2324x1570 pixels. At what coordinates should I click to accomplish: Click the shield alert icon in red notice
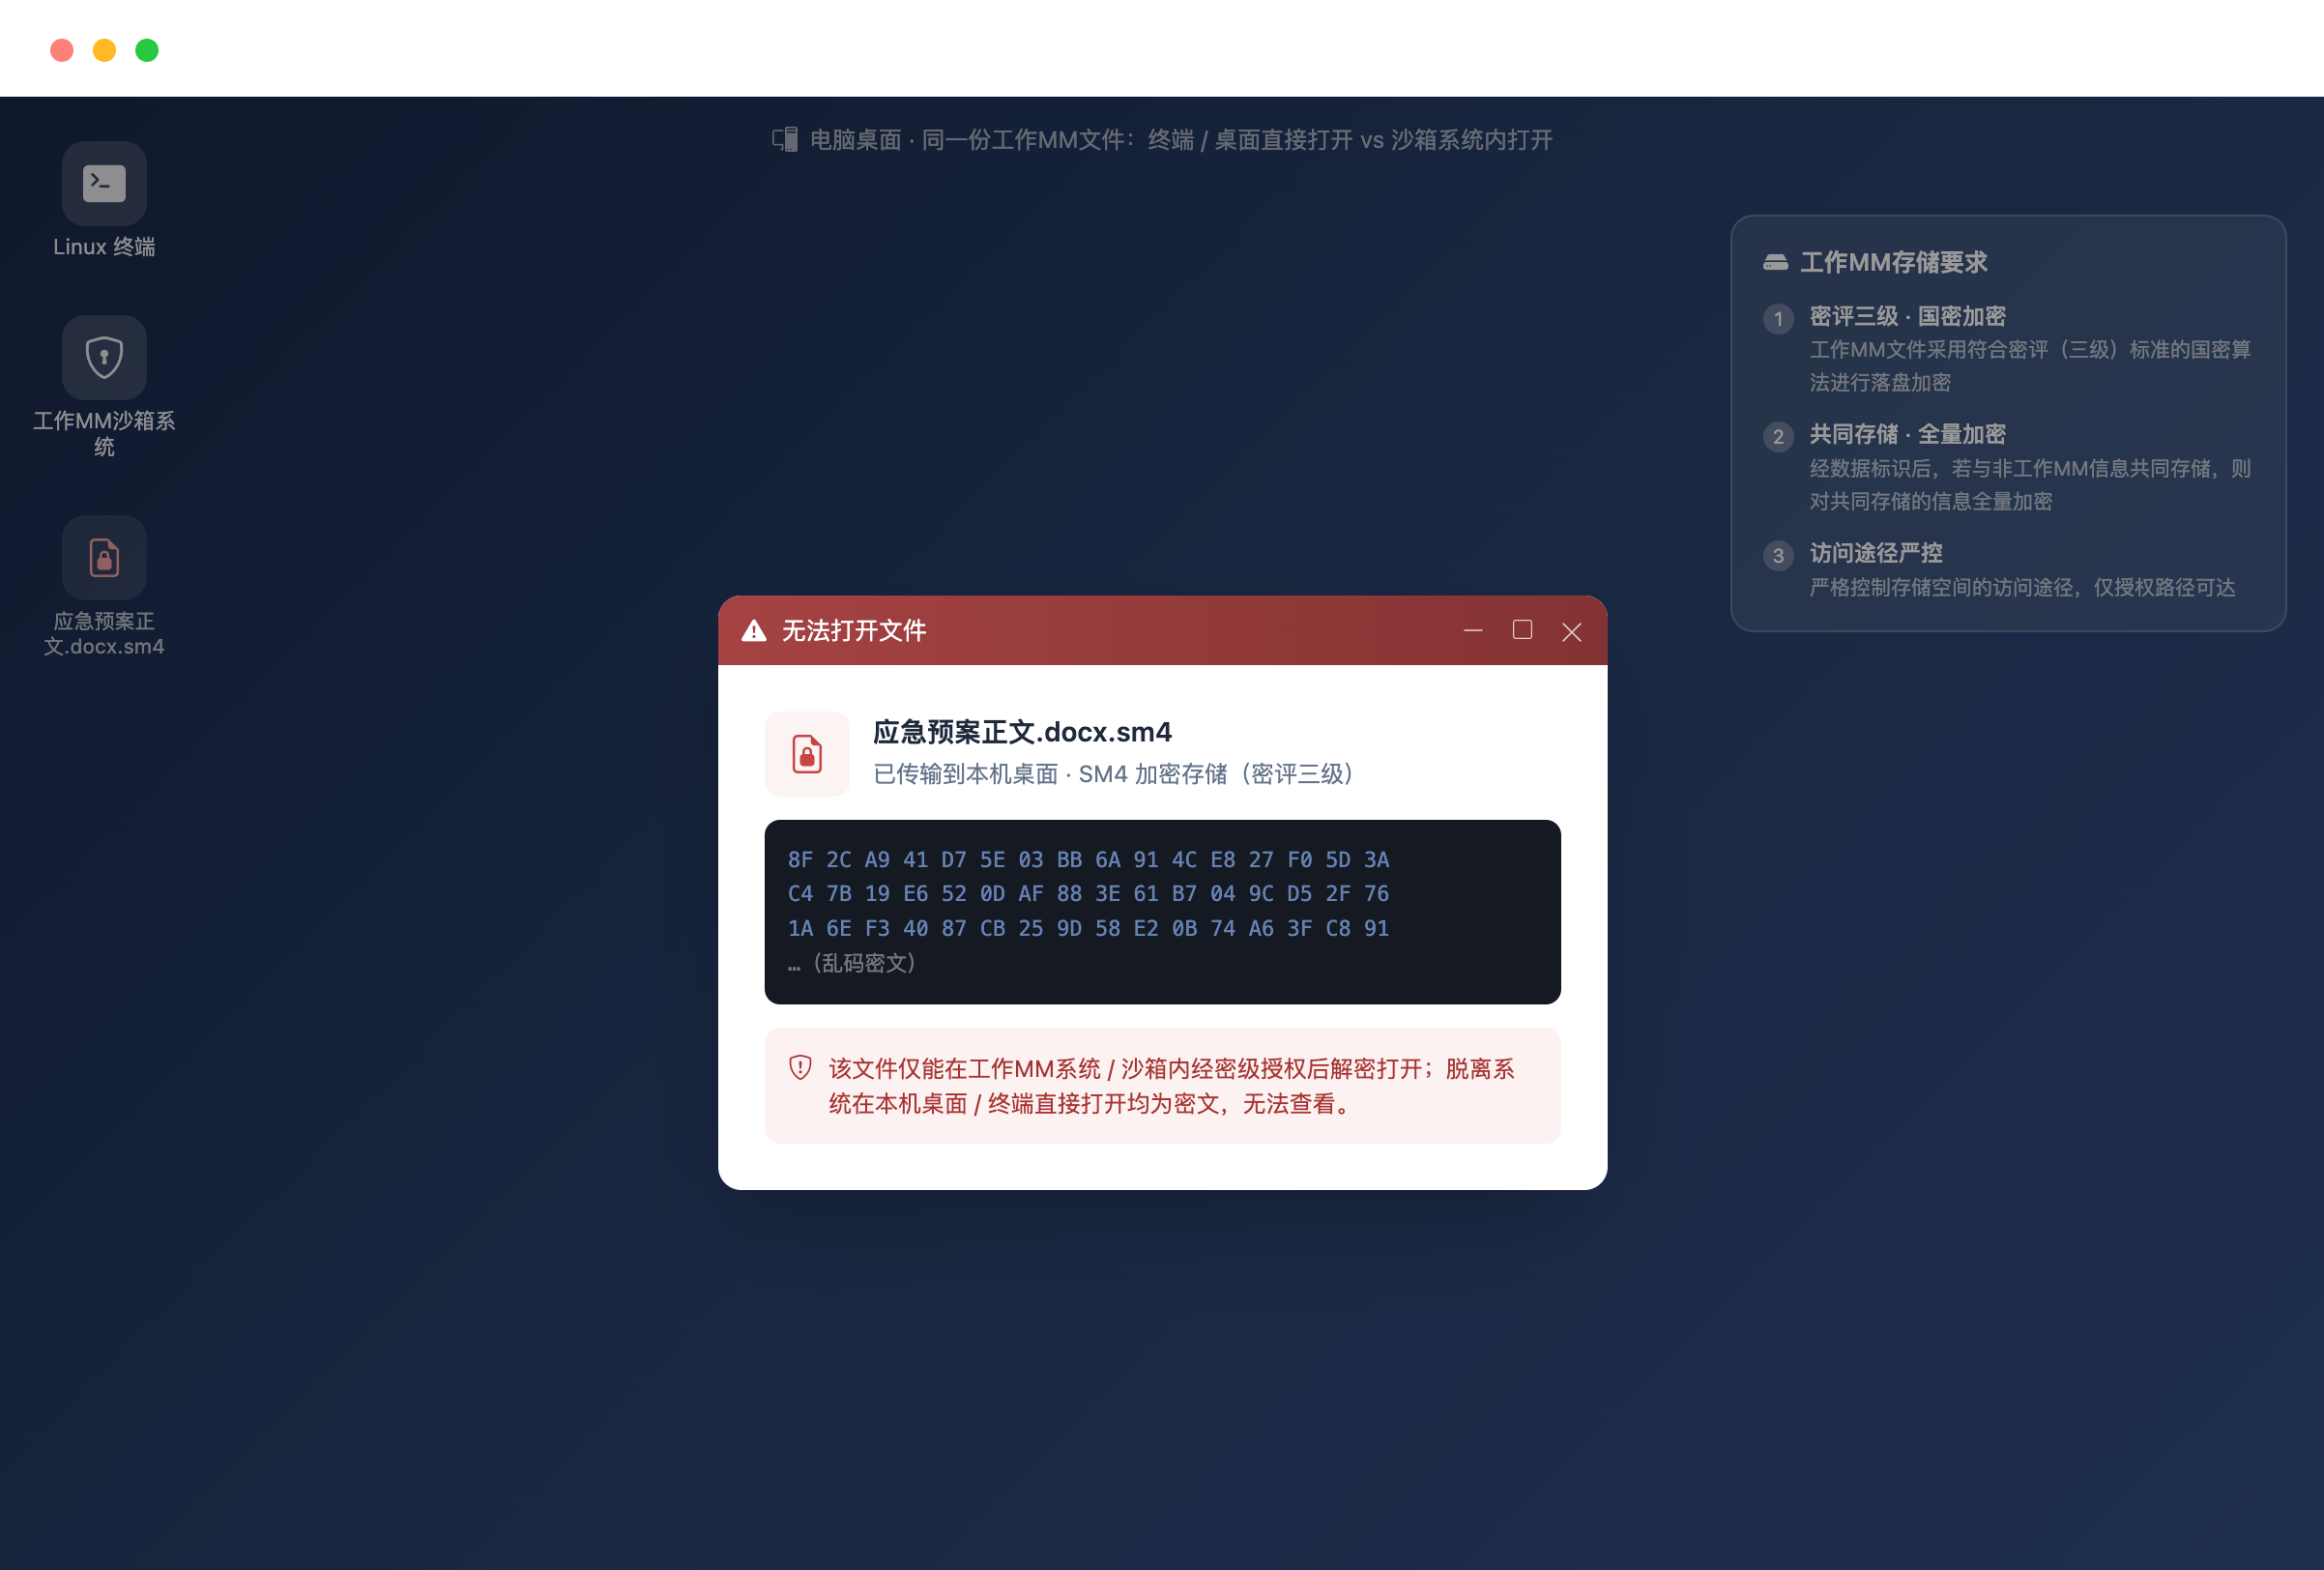[800, 1068]
